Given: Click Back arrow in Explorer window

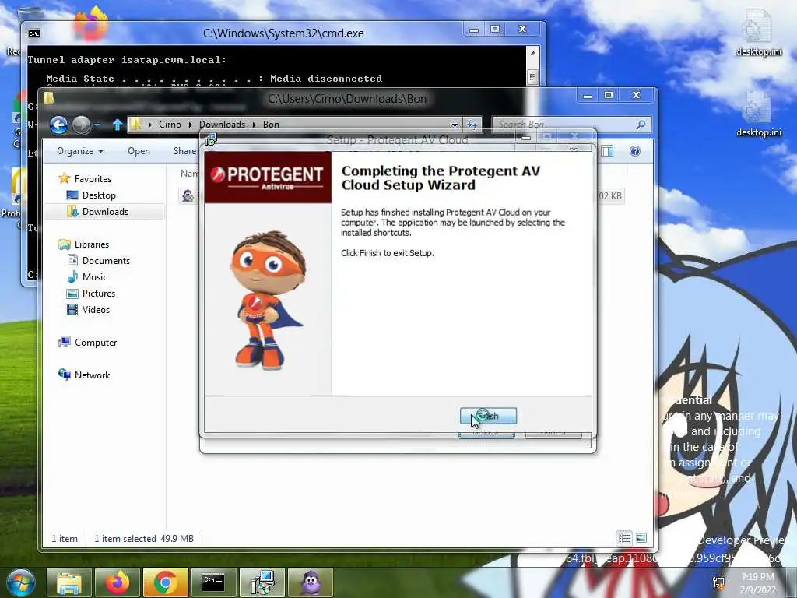Looking at the screenshot, I should pyautogui.click(x=58, y=125).
